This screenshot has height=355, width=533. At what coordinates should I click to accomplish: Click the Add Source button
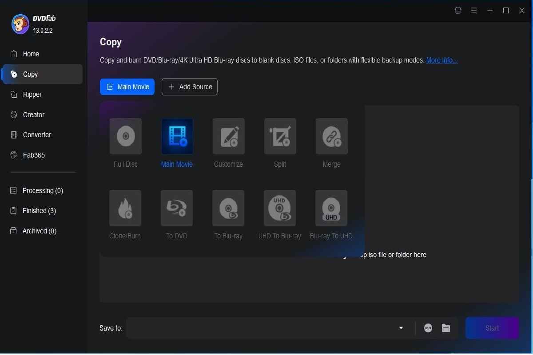click(x=190, y=87)
